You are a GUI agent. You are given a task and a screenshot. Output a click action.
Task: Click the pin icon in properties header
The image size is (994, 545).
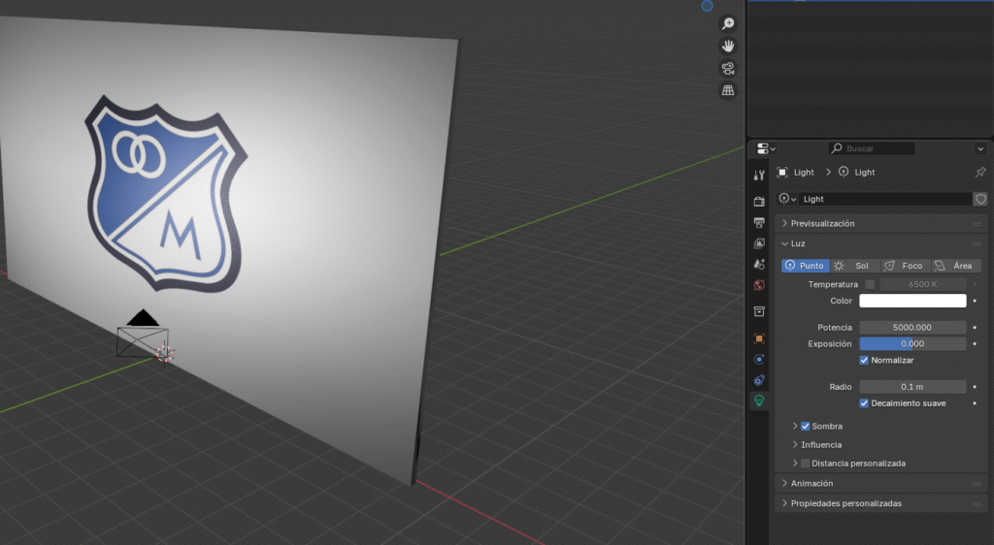(x=979, y=173)
